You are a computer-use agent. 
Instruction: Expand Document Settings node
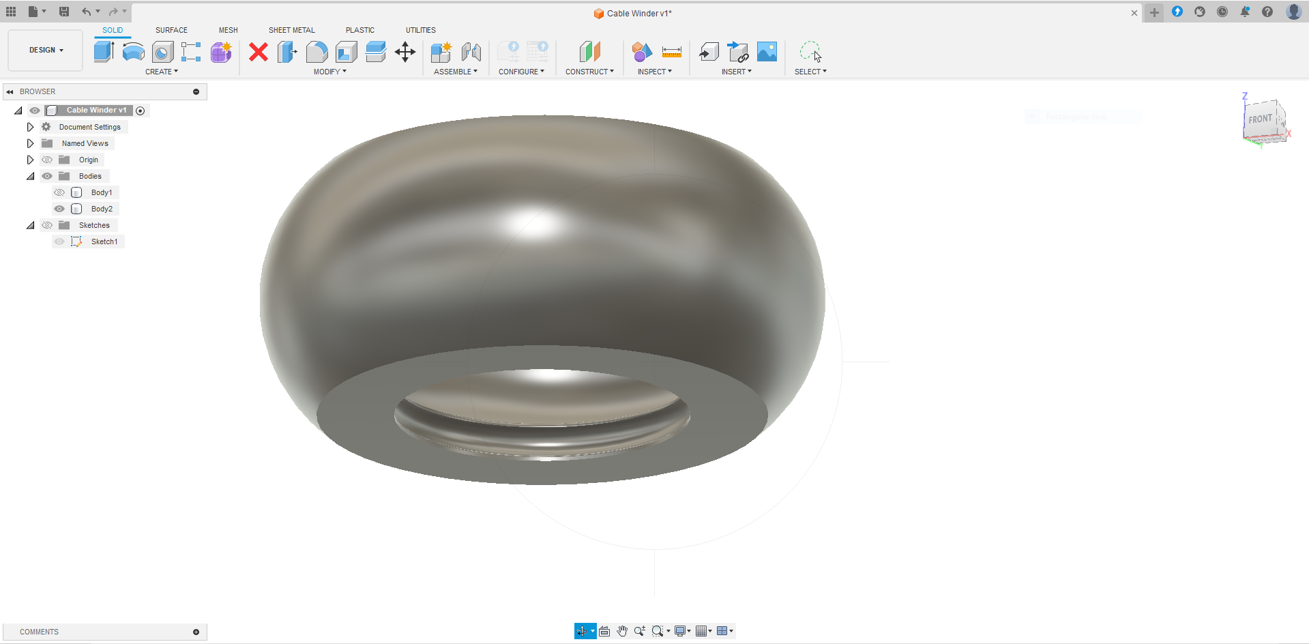coord(30,127)
